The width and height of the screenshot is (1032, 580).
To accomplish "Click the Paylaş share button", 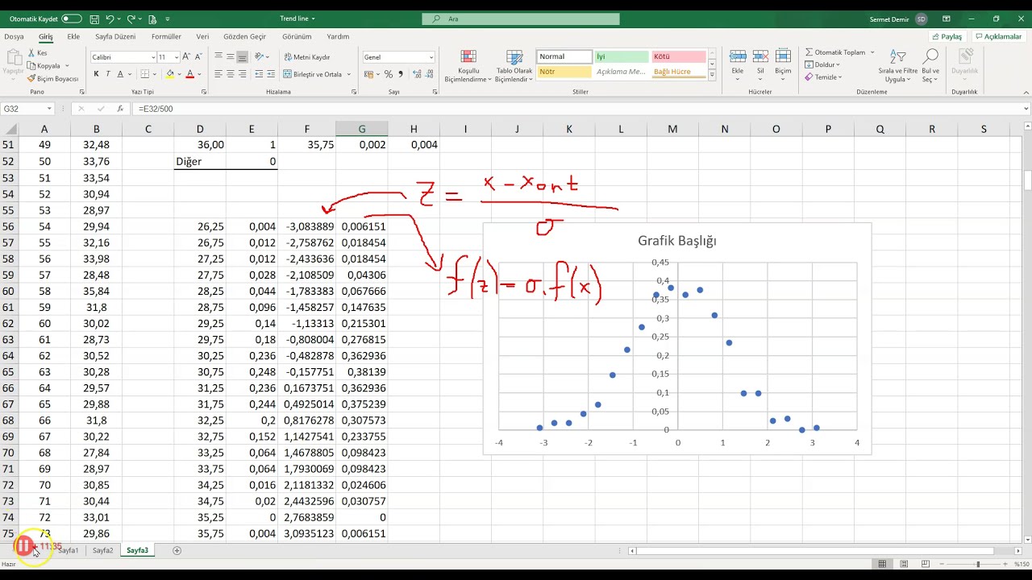I will [x=947, y=36].
